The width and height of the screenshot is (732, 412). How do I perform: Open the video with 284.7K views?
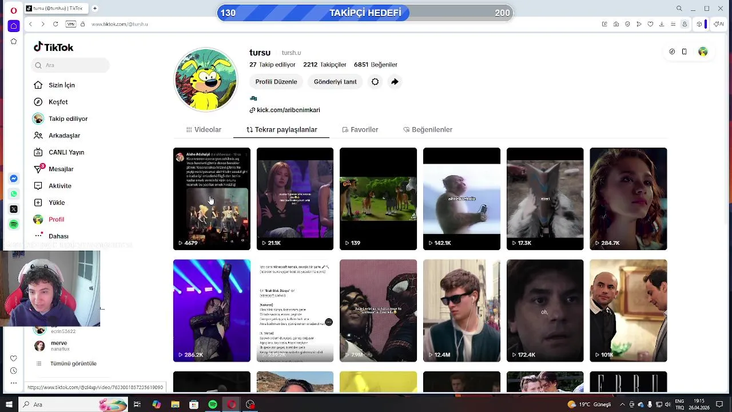click(628, 199)
